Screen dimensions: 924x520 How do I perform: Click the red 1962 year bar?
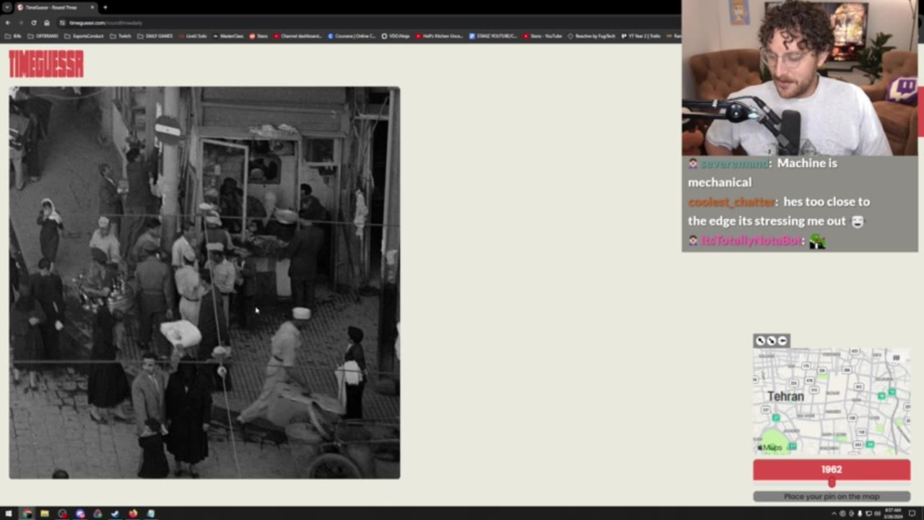point(832,469)
